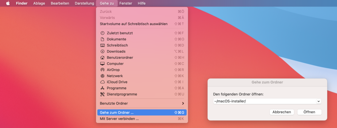The image size is (337, 128).
Task: Open the Hilfe menu
Action: coord(142,3)
